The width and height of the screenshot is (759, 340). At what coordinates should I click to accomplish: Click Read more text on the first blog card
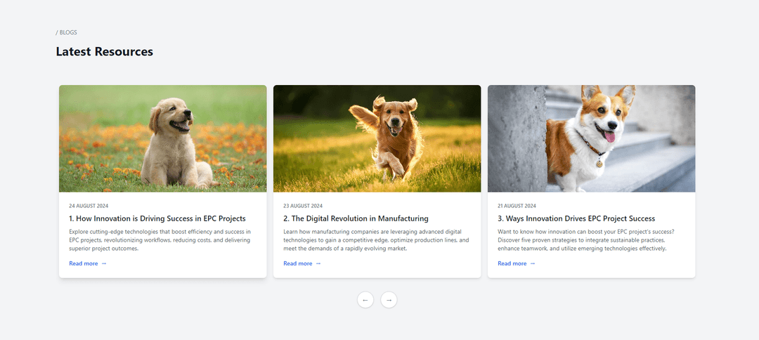coord(84,263)
